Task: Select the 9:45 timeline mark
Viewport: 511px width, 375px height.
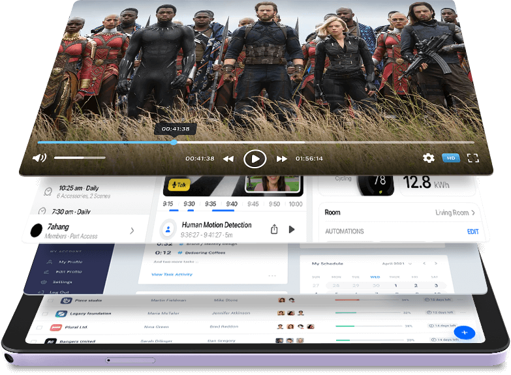Action: 253,204
